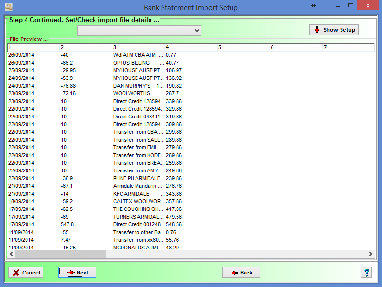
Task: Click amount 547.8 cell
Action: pyautogui.click(x=67, y=224)
